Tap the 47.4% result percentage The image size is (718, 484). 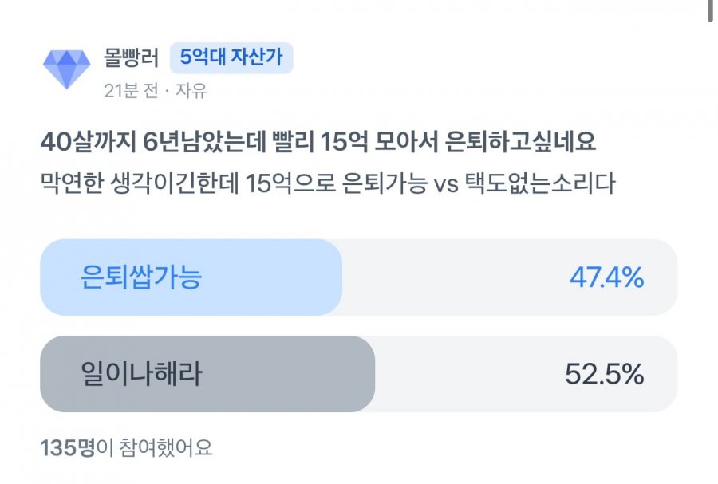(x=607, y=277)
